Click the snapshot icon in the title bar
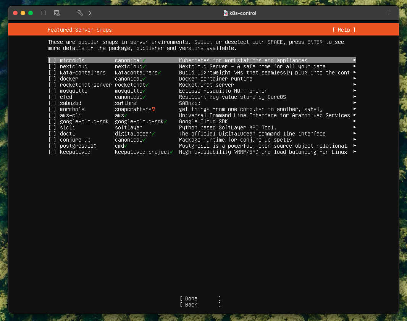This screenshot has height=321, width=407. (x=57, y=13)
